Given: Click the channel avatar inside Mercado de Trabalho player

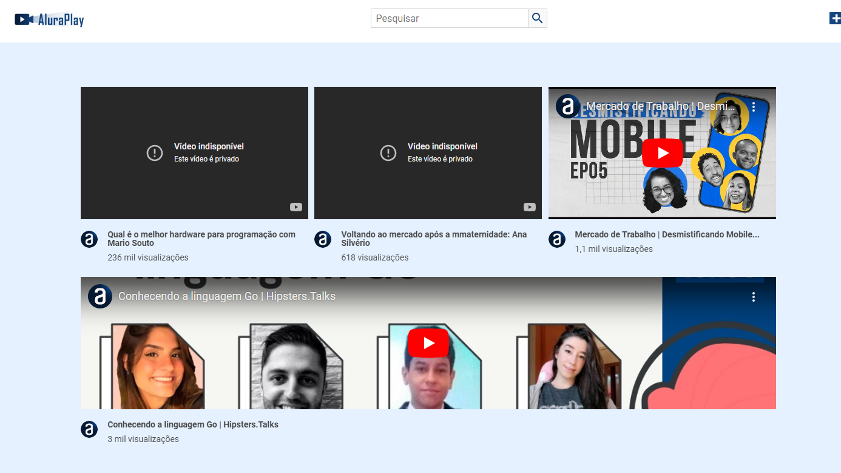Looking at the screenshot, I should click(568, 107).
